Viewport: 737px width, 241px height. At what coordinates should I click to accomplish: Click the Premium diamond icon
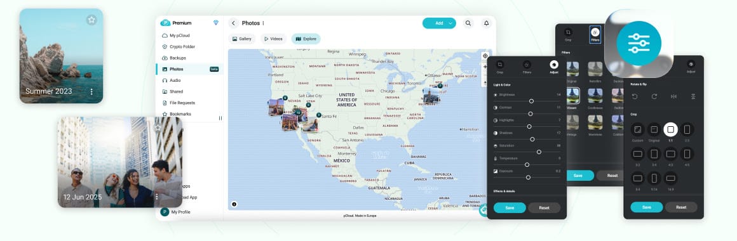[x=216, y=22]
